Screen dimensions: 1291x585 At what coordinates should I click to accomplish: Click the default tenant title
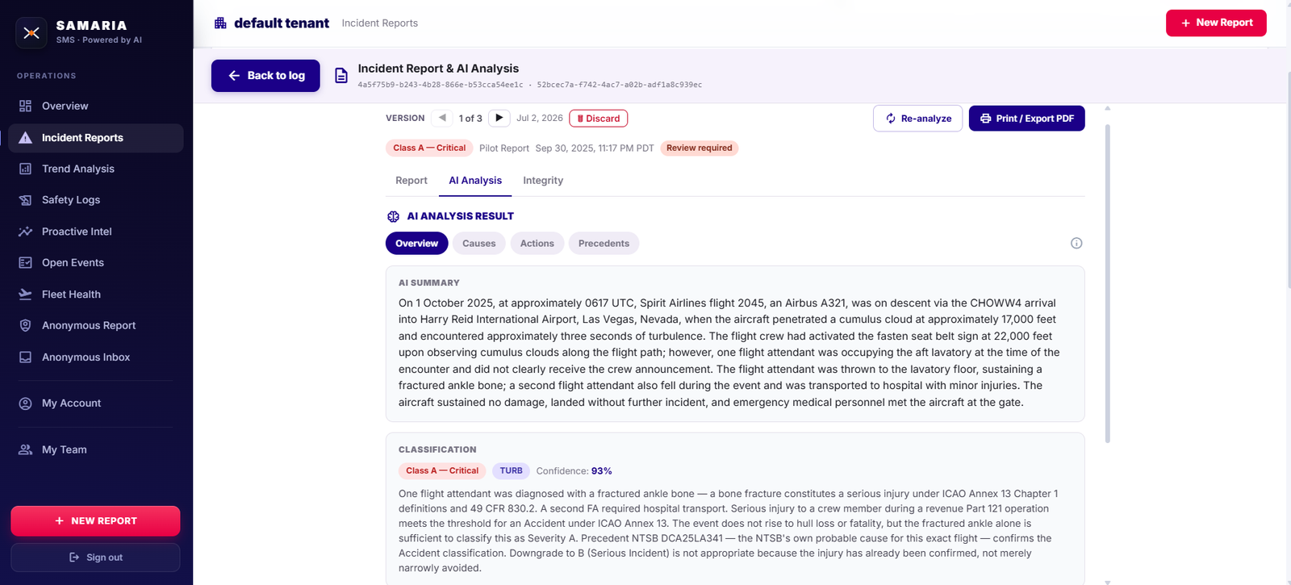282,23
